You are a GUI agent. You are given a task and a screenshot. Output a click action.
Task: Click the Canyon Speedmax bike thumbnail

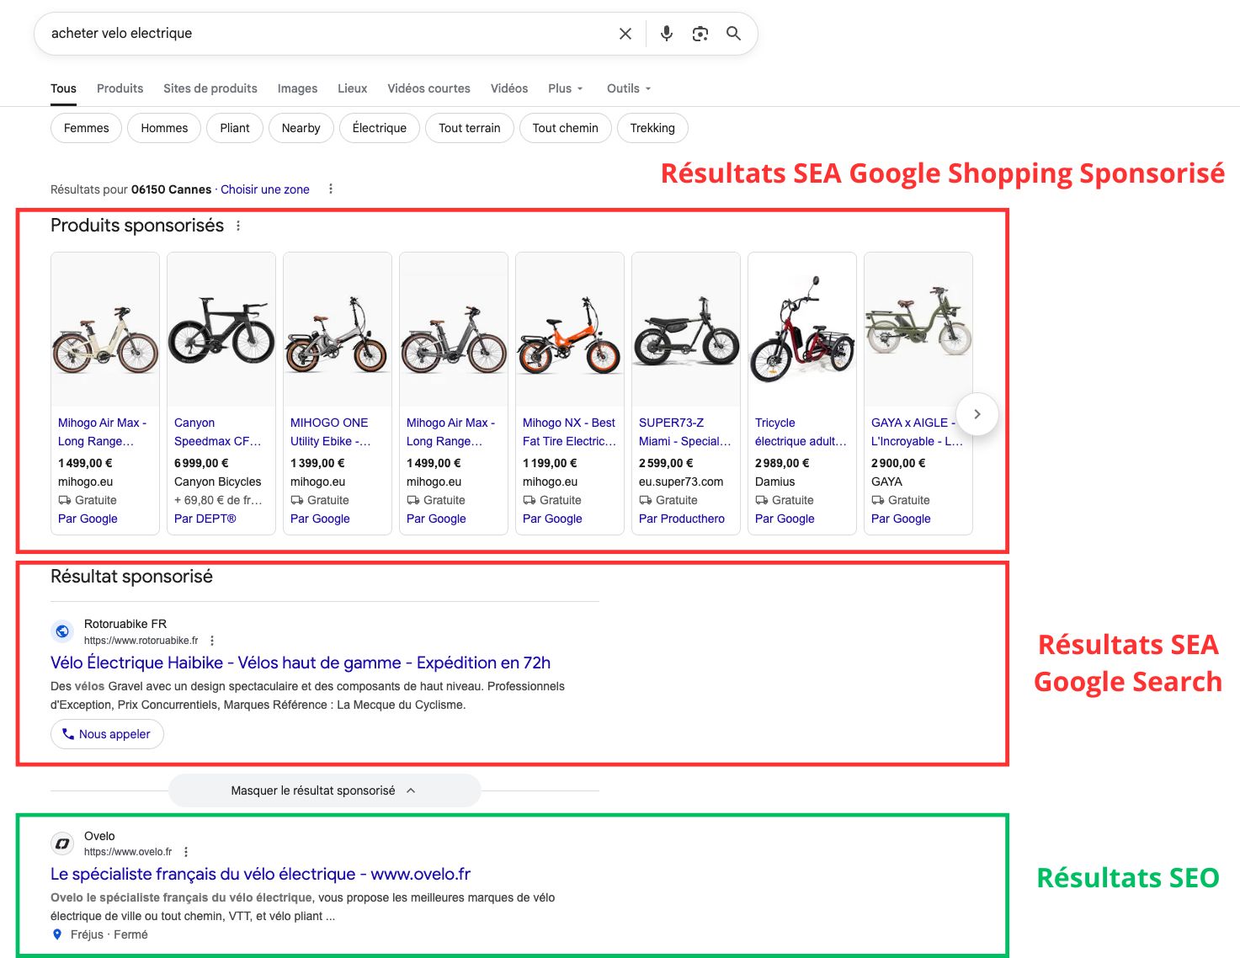221,328
